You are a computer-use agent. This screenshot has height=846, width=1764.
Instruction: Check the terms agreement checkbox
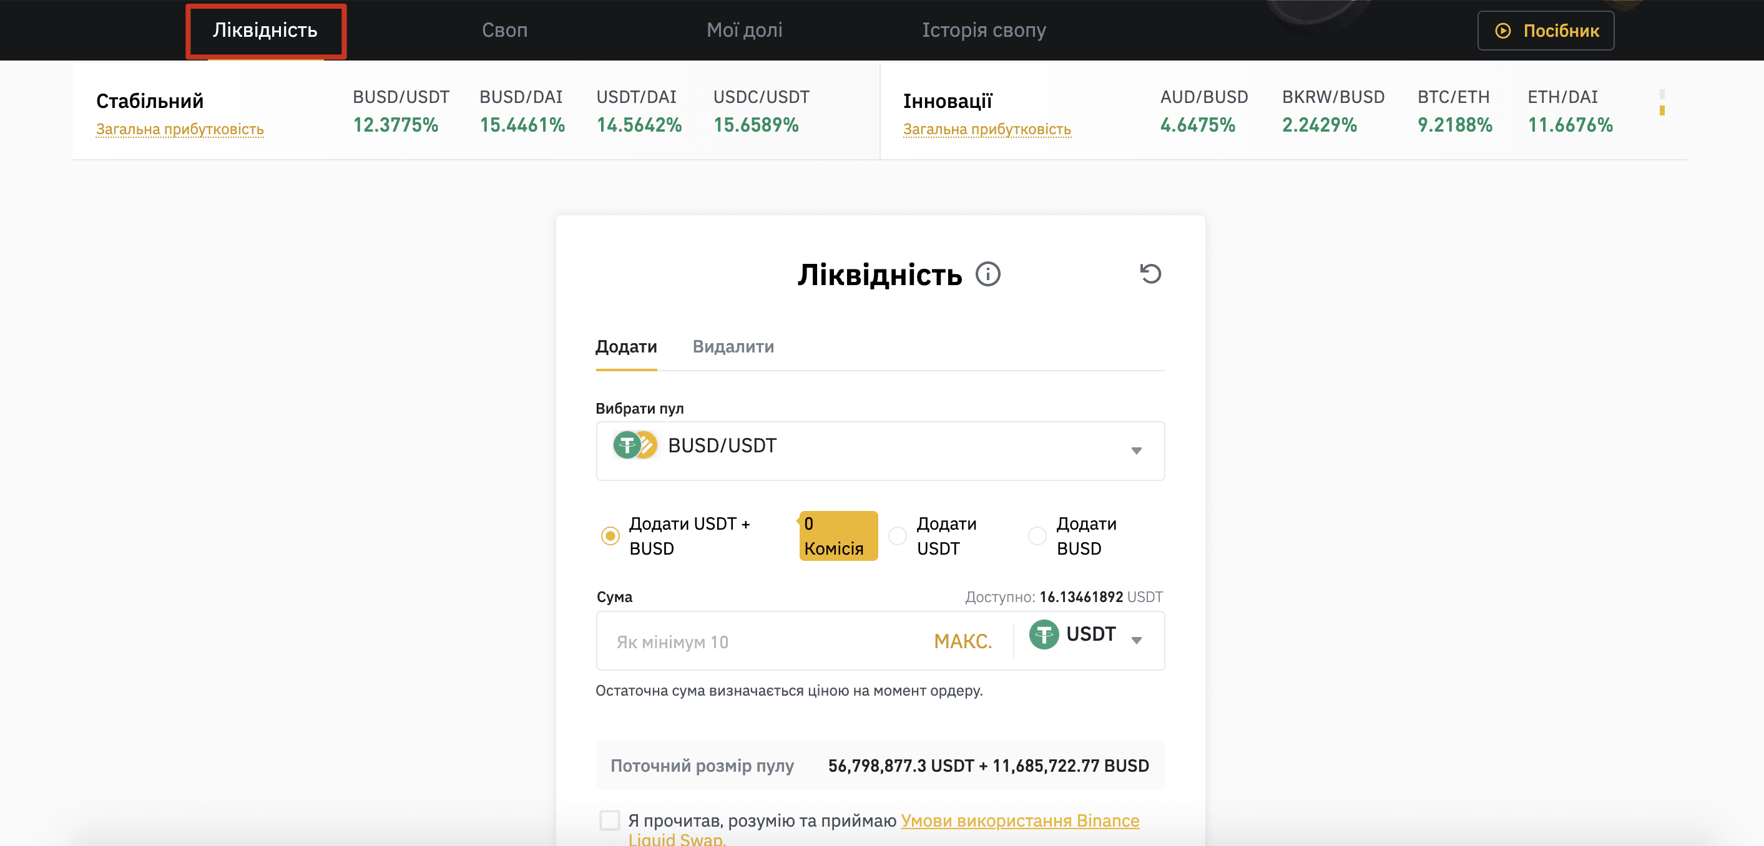point(609,820)
